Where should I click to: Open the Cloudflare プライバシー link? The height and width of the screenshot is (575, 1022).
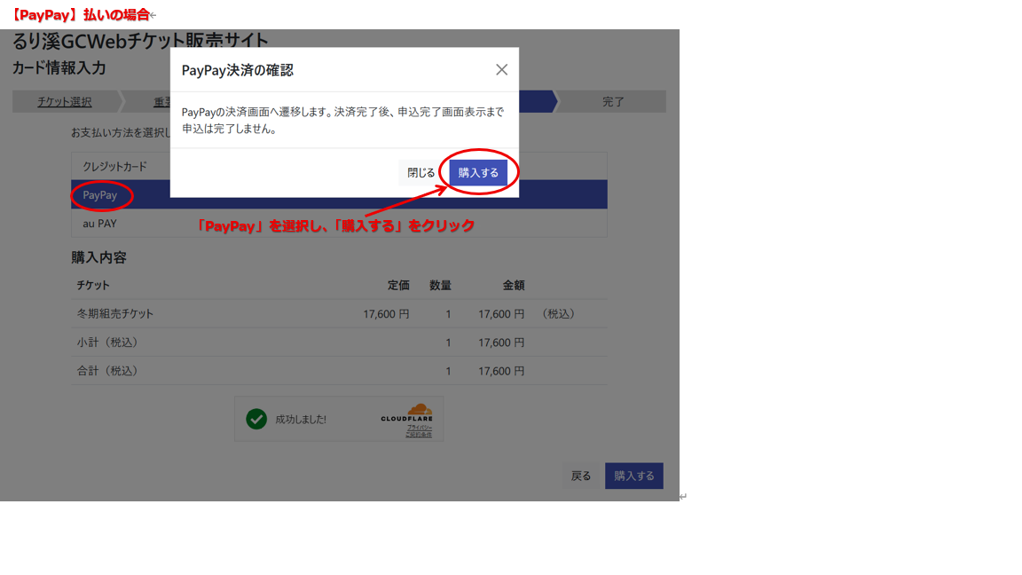pos(419,428)
